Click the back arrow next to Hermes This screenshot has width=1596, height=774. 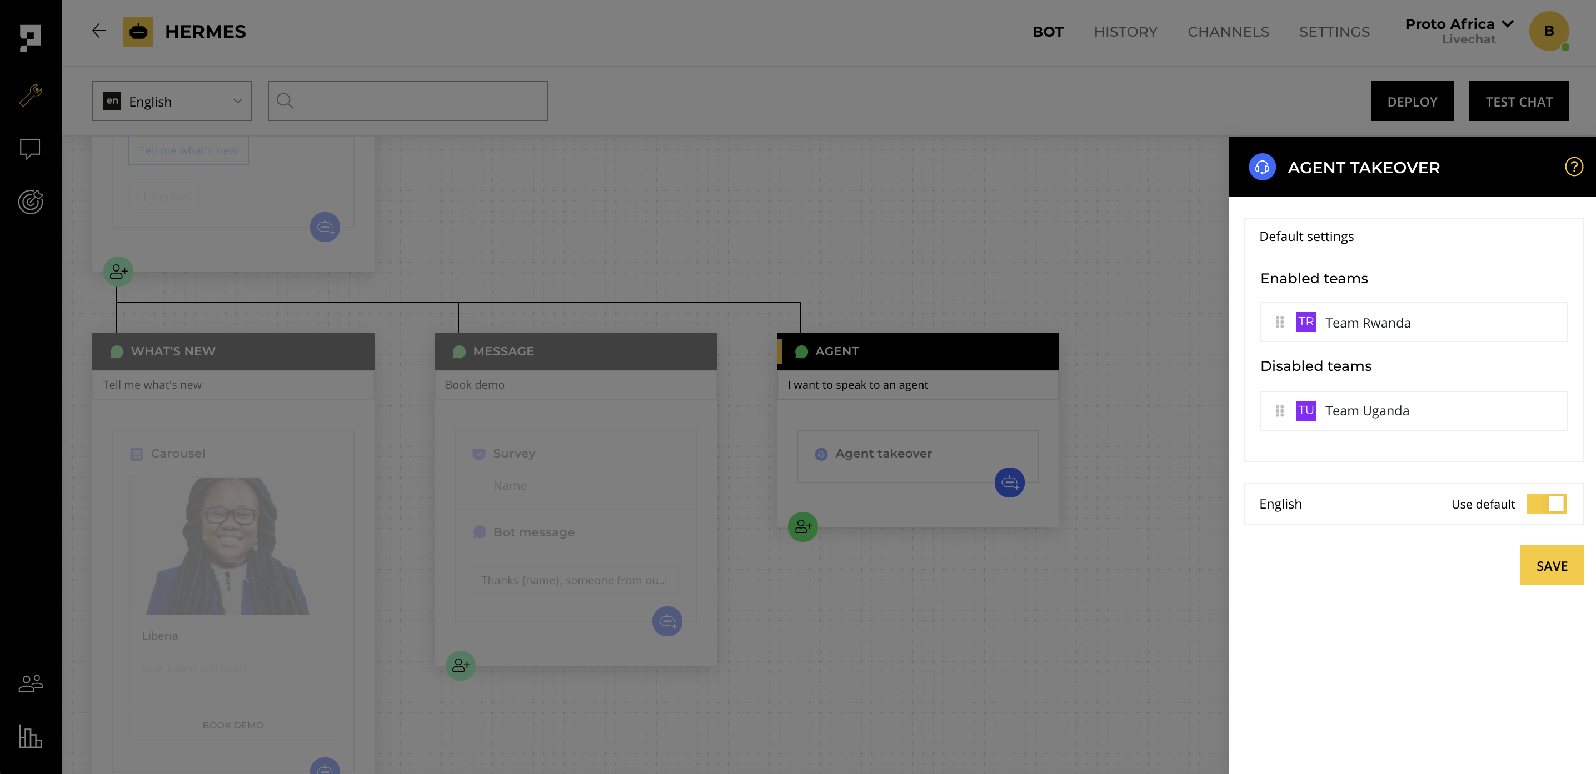98,31
